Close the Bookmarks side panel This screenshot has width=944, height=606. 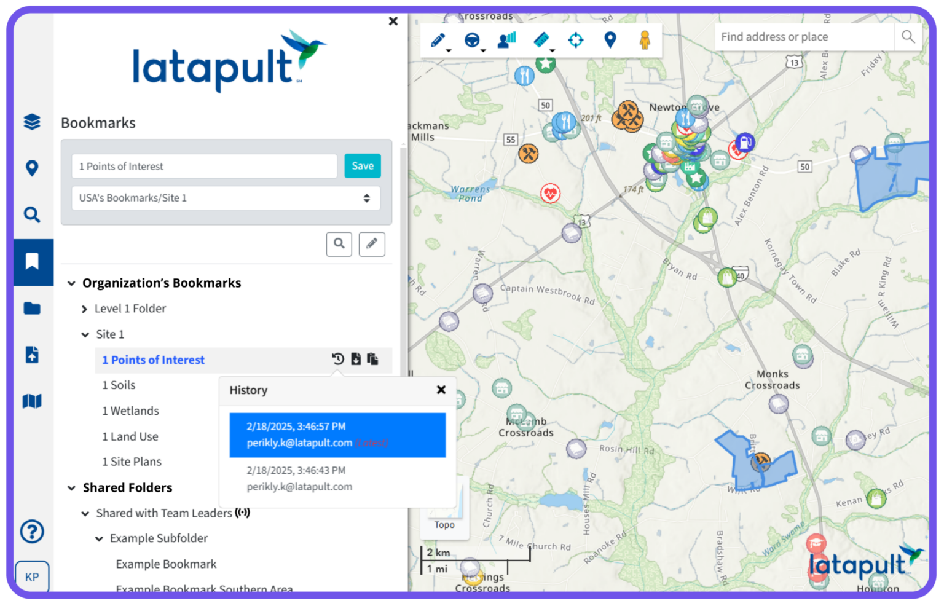coord(393,22)
